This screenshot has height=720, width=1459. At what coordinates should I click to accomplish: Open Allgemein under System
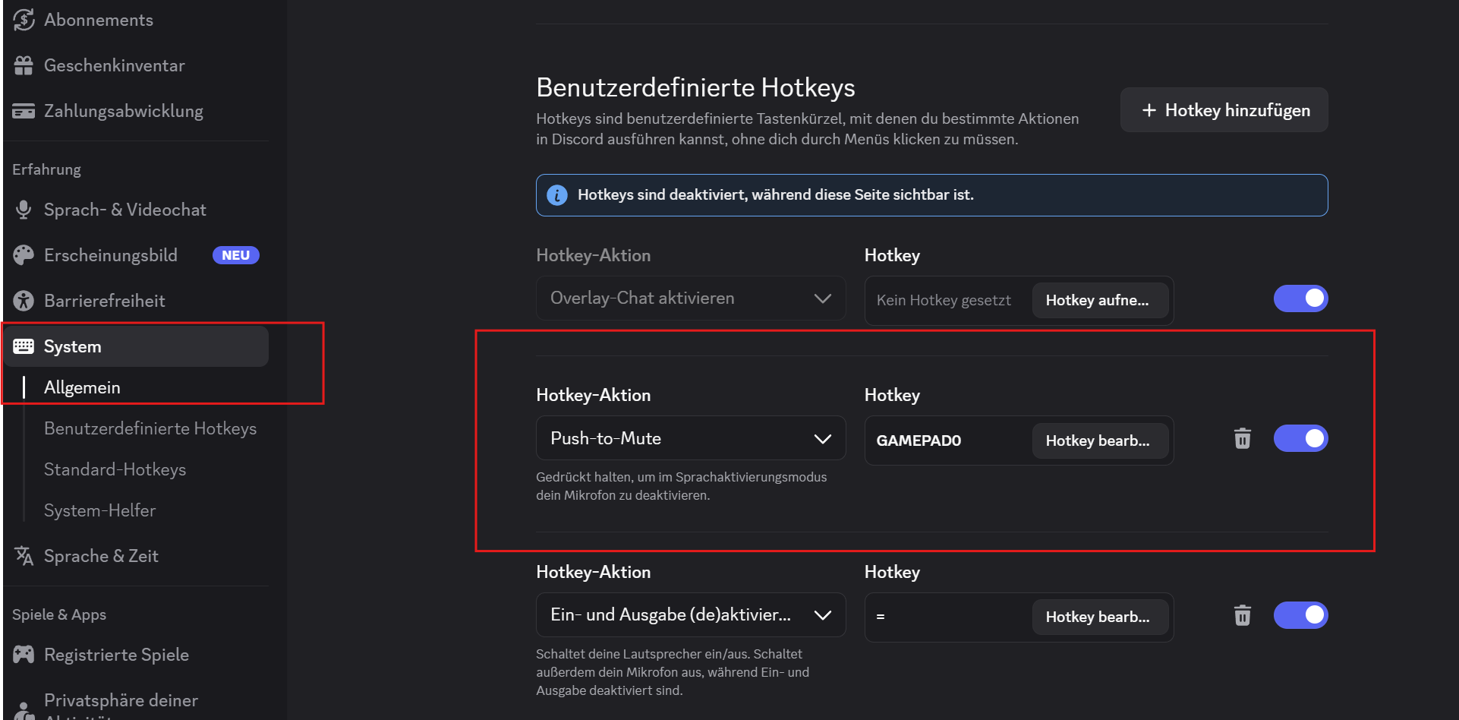click(x=82, y=387)
